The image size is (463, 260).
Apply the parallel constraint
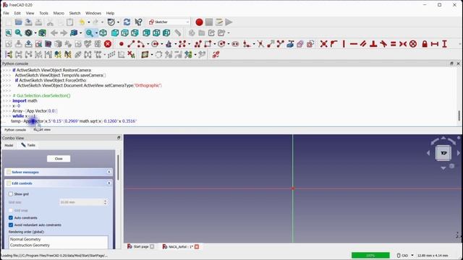363,44
